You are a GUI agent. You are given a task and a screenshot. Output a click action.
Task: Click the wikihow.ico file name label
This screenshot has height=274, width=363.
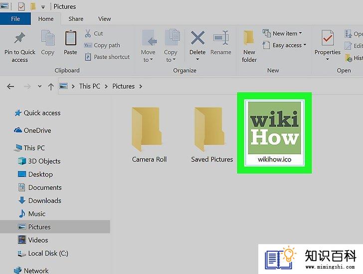click(x=275, y=159)
